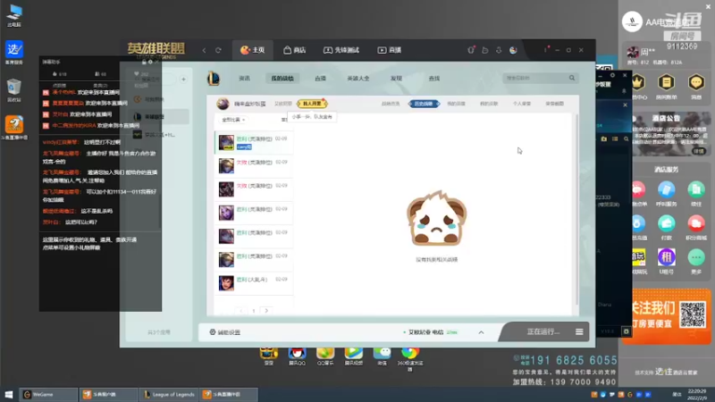The image size is (715, 402).
Task: Open the 主页 home tab in WeGame
Action: pos(253,50)
